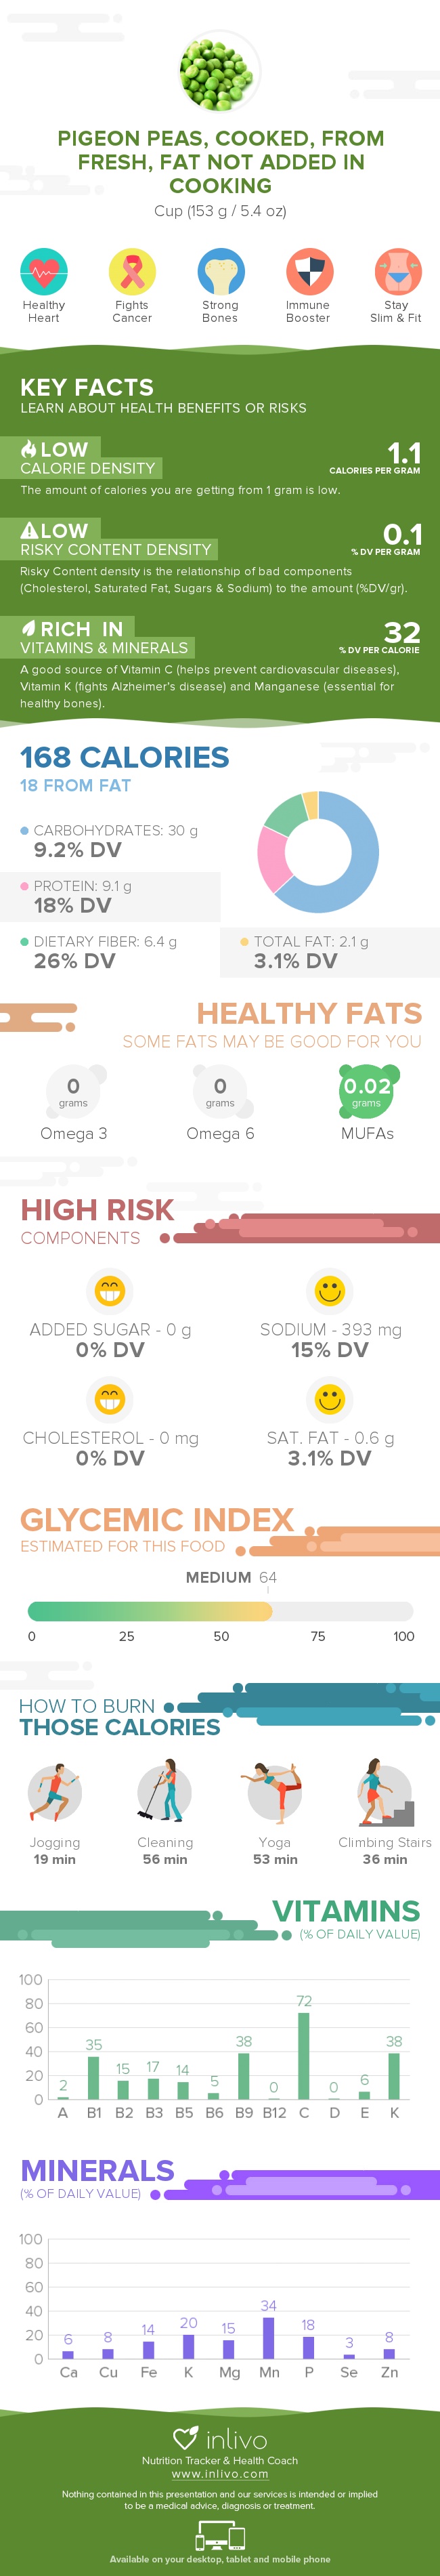Viewport: 440px width, 2576px height.
Task: Click the grinning face above Added Sugar
Action: [x=109, y=1290]
